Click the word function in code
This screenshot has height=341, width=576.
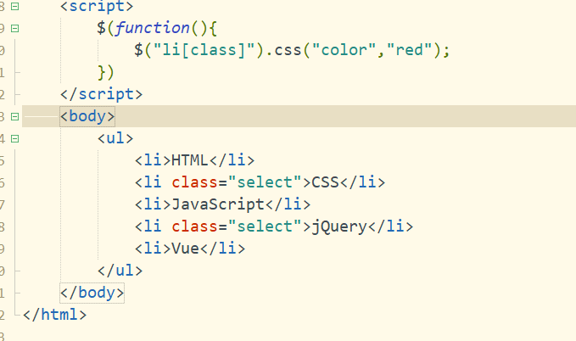click(x=153, y=28)
